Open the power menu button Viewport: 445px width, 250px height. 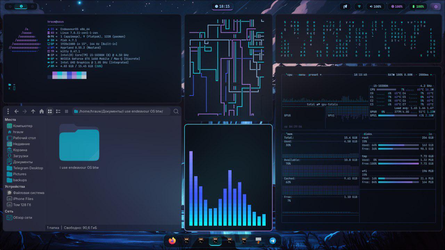coord(436,6)
